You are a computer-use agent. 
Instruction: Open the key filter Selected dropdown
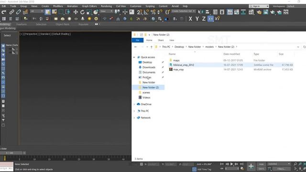point(279,164)
